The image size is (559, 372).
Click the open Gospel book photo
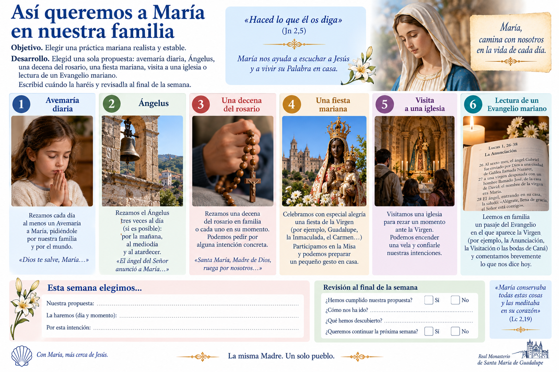(x=506, y=163)
